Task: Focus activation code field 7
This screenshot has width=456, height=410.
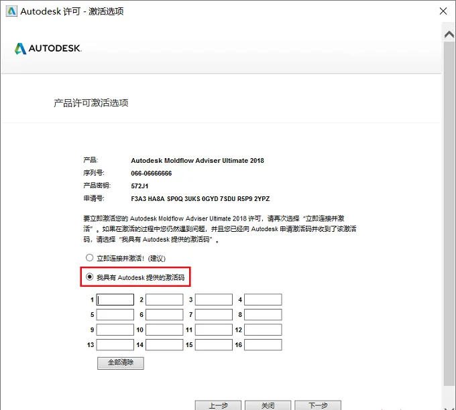Action: pyautogui.click(x=214, y=315)
